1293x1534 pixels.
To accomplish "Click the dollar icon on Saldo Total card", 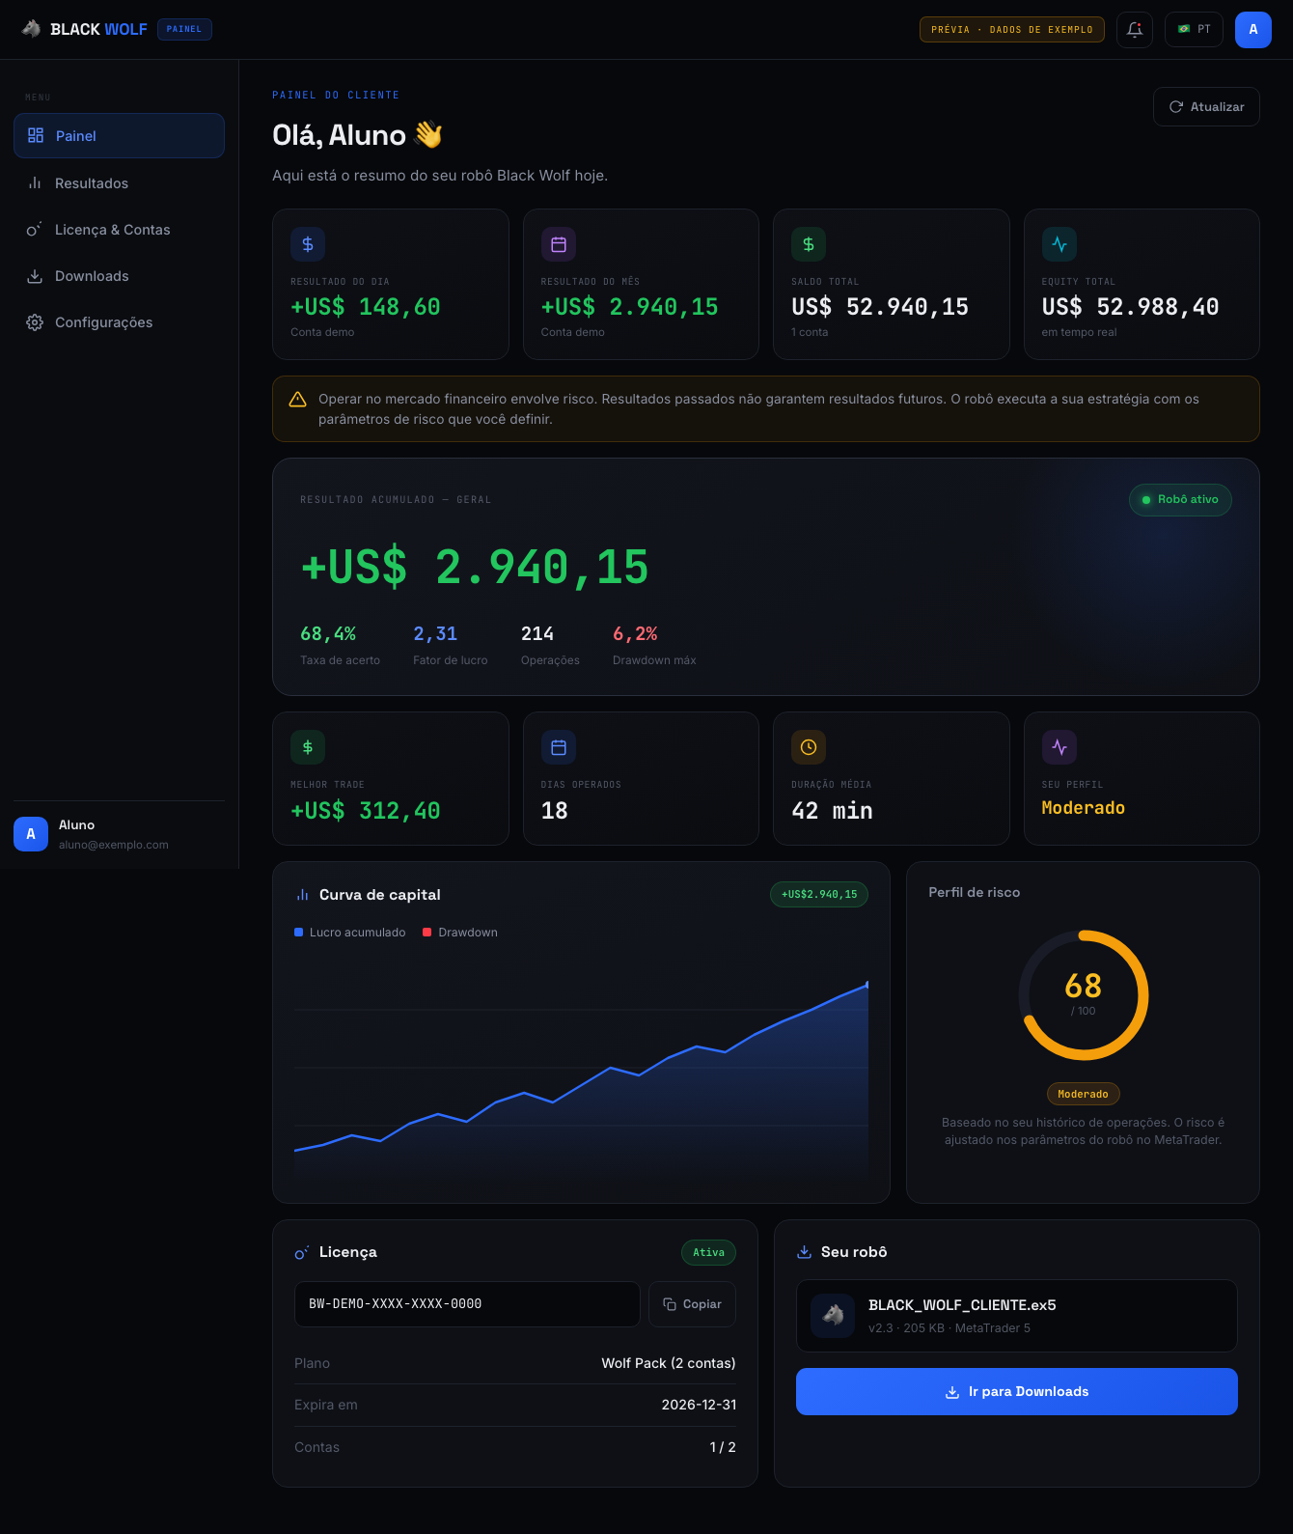I will point(809,244).
